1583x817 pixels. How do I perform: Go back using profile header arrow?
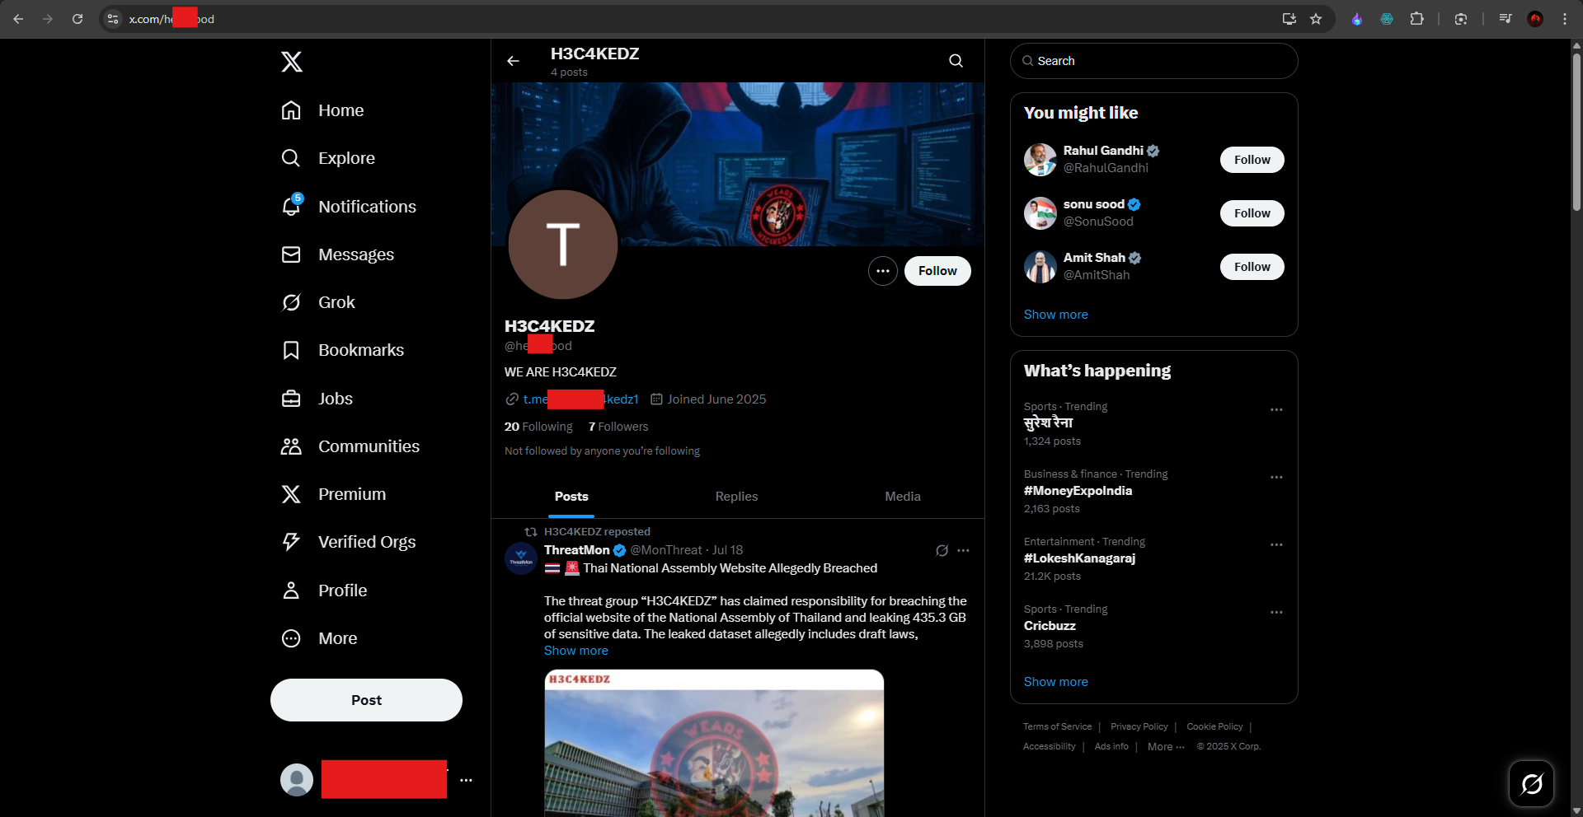coord(513,61)
